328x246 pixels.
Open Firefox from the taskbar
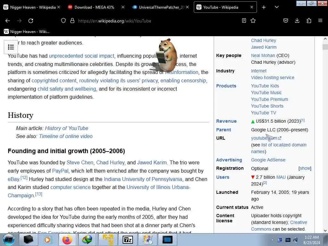click(x=67, y=240)
